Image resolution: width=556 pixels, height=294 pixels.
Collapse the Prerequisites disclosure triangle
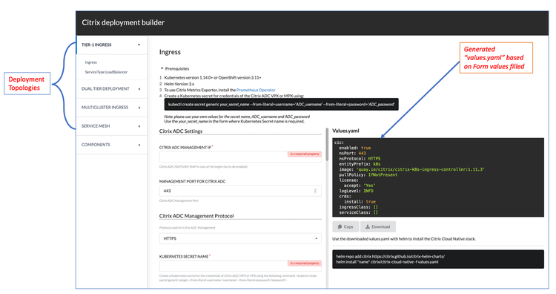point(162,68)
